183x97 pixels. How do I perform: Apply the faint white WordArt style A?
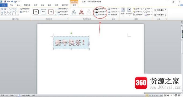(89, 12)
